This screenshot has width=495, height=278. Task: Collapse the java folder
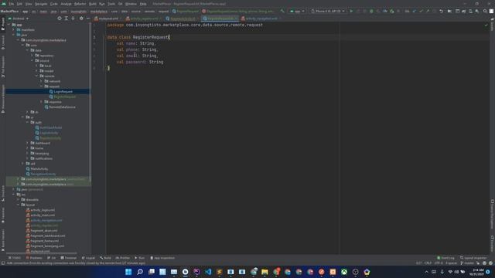pyautogui.click(x=14, y=35)
